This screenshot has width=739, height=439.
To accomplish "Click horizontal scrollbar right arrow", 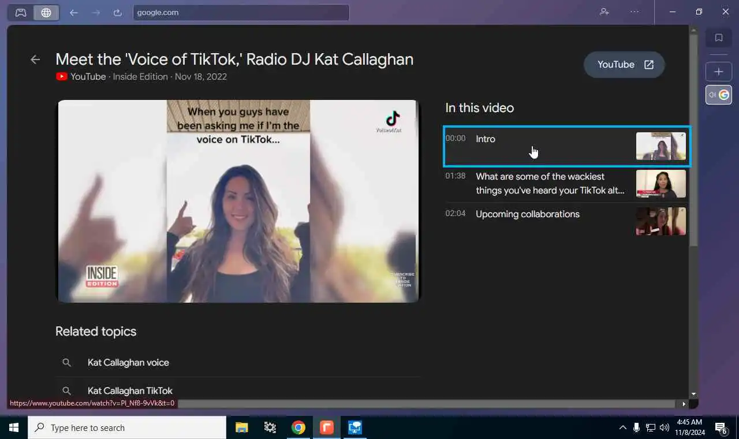I will click(x=684, y=404).
